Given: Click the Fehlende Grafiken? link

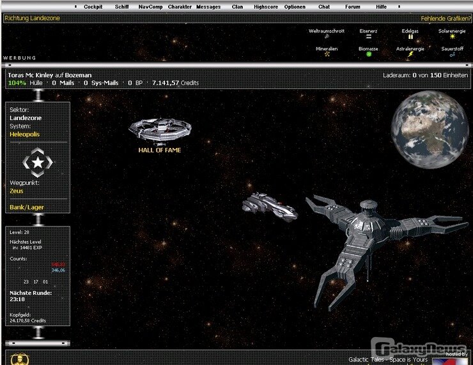Looking at the screenshot, I should point(446,19).
